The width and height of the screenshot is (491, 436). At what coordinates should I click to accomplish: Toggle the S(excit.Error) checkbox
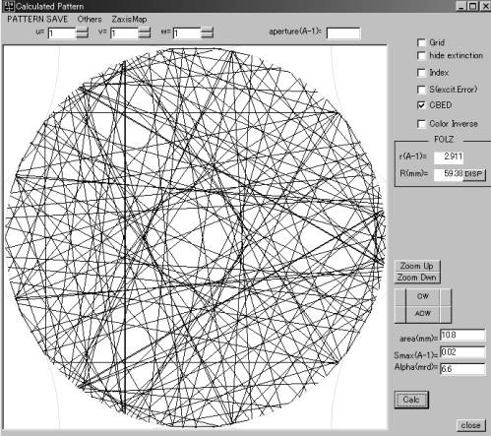(421, 90)
